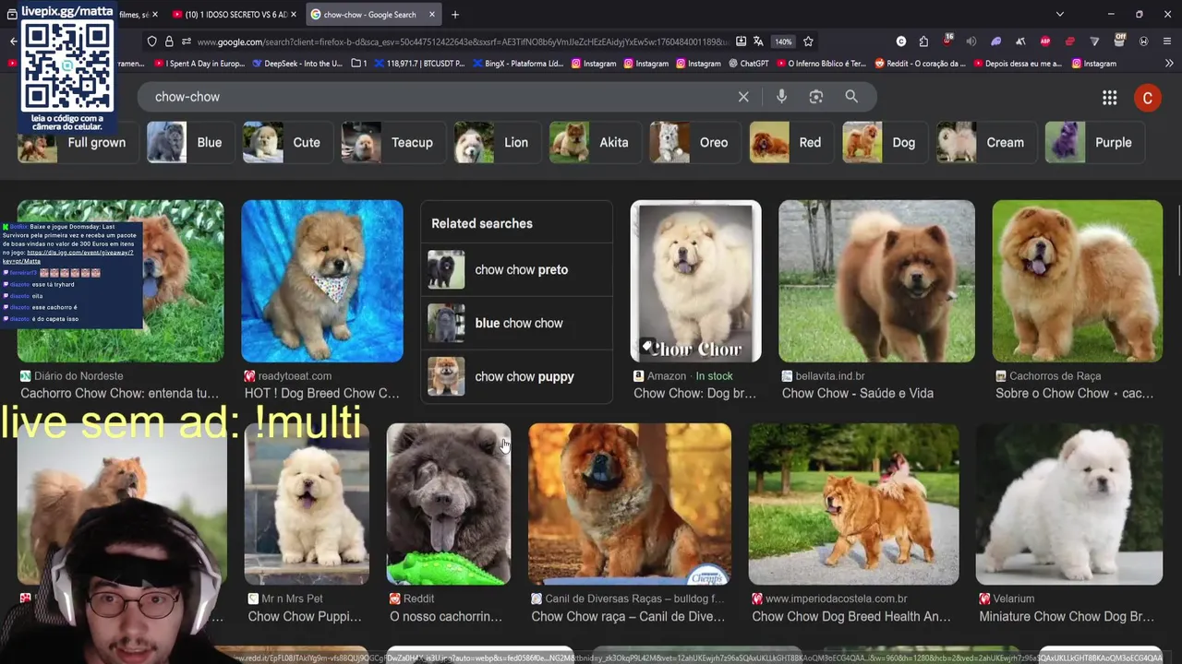Click the speaker volume extension icon
The width and height of the screenshot is (1182, 664).
[971, 41]
